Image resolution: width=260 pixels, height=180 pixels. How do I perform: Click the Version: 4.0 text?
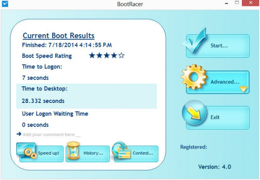[x=215, y=167]
